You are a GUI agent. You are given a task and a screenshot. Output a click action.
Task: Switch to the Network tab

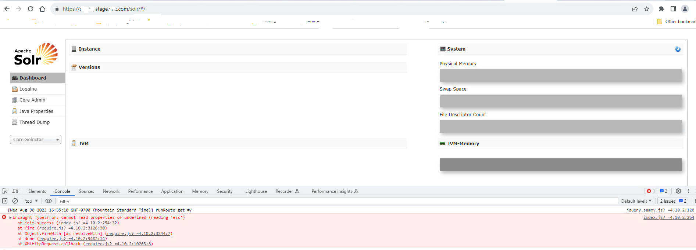[111, 191]
